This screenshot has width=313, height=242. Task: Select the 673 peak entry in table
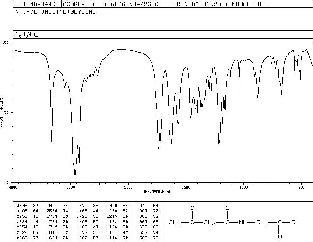click(149, 227)
